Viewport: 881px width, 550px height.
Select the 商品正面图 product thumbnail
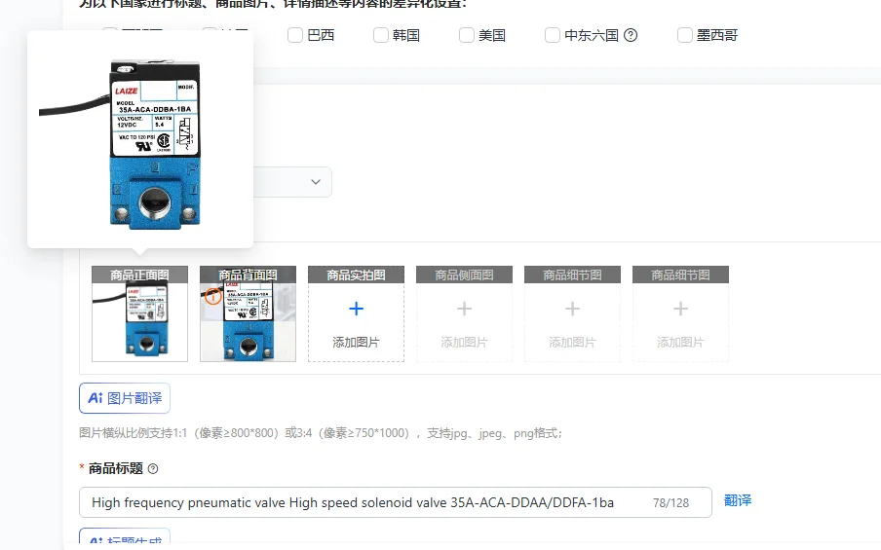140,313
